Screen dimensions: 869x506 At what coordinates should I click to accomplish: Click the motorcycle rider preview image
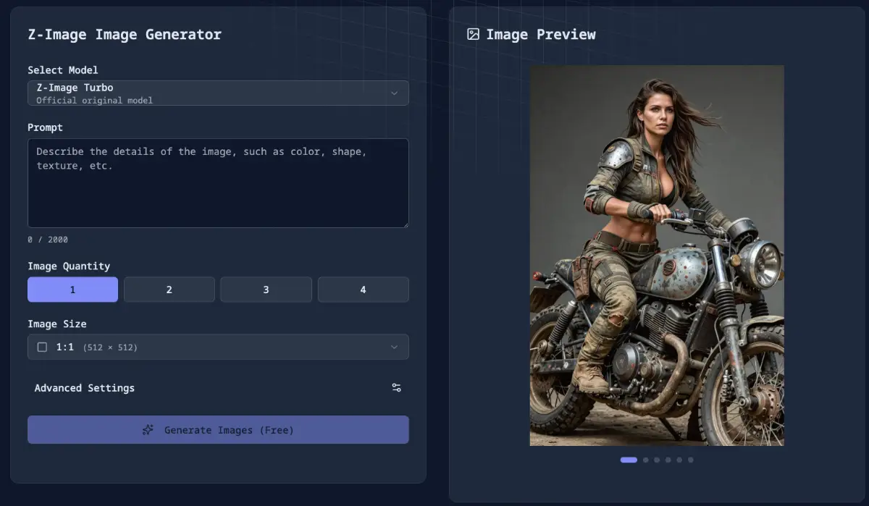tap(656, 255)
